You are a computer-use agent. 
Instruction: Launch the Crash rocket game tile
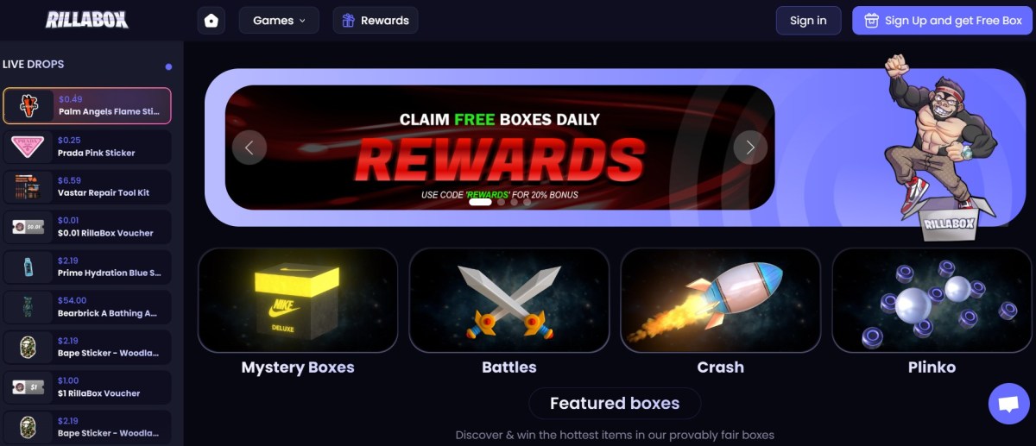pos(720,300)
